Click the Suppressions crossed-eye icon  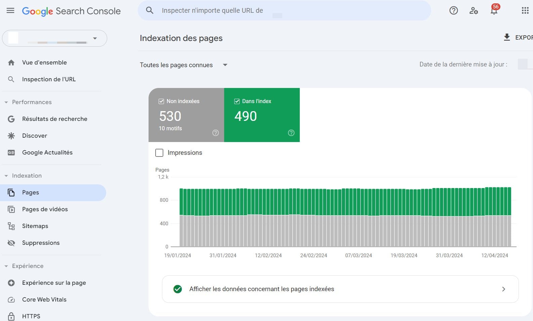[11, 243]
